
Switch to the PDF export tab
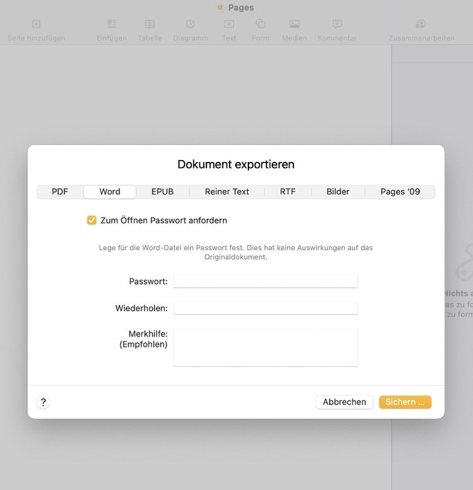coord(60,191)
